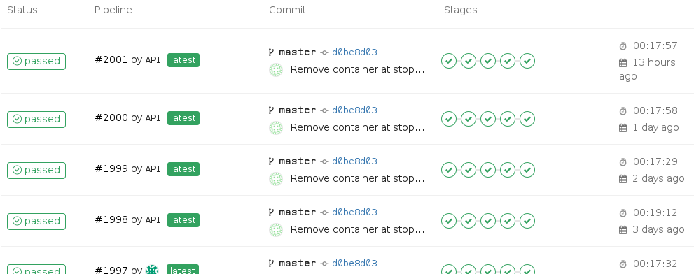Click user avatar next to pipeline #1997
Screen dimensions: 694x274
152,270
